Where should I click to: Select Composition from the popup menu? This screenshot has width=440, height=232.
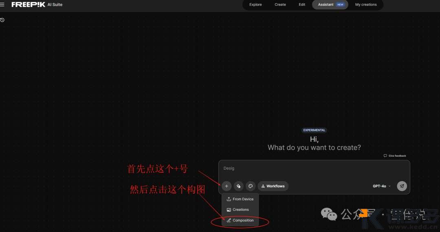coord(240,220)
